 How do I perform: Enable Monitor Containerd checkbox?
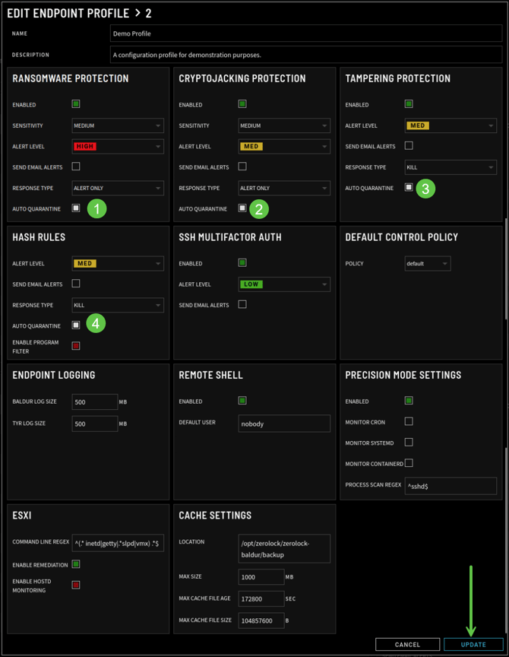pos(409,463)
